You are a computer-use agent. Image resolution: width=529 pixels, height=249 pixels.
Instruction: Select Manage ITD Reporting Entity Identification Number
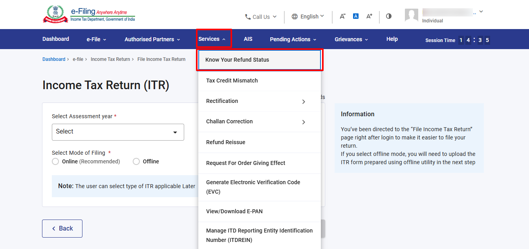[x=260, y=235]
